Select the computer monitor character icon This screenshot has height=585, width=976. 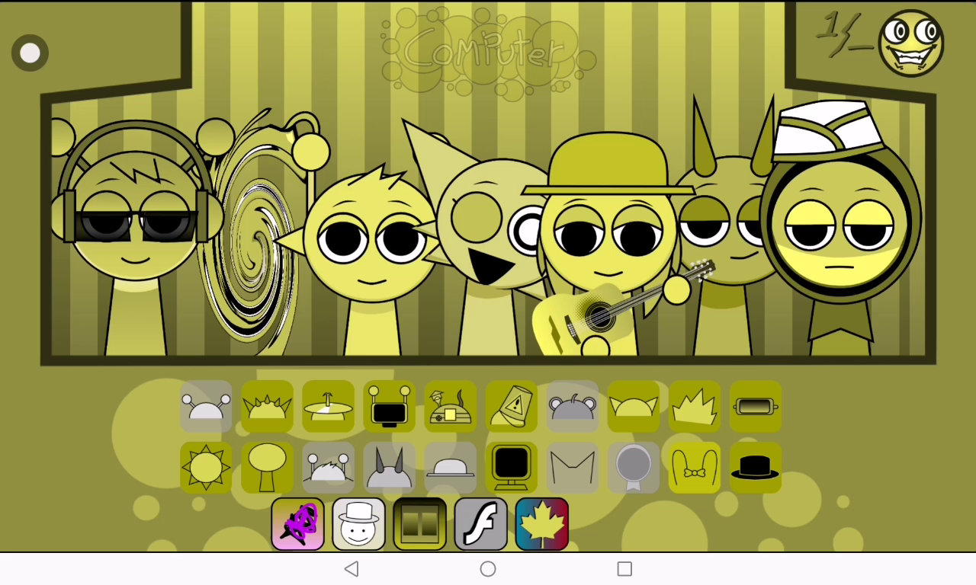click(511, 467)
